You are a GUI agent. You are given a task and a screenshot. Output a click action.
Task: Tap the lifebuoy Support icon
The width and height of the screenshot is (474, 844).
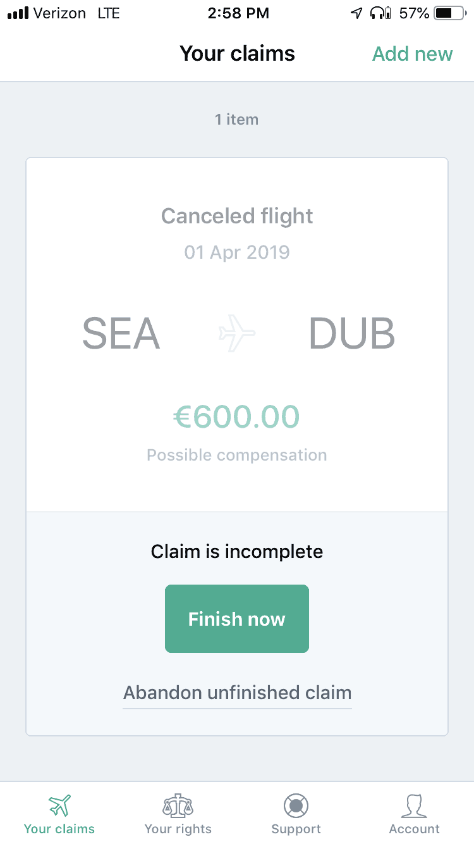296,805
